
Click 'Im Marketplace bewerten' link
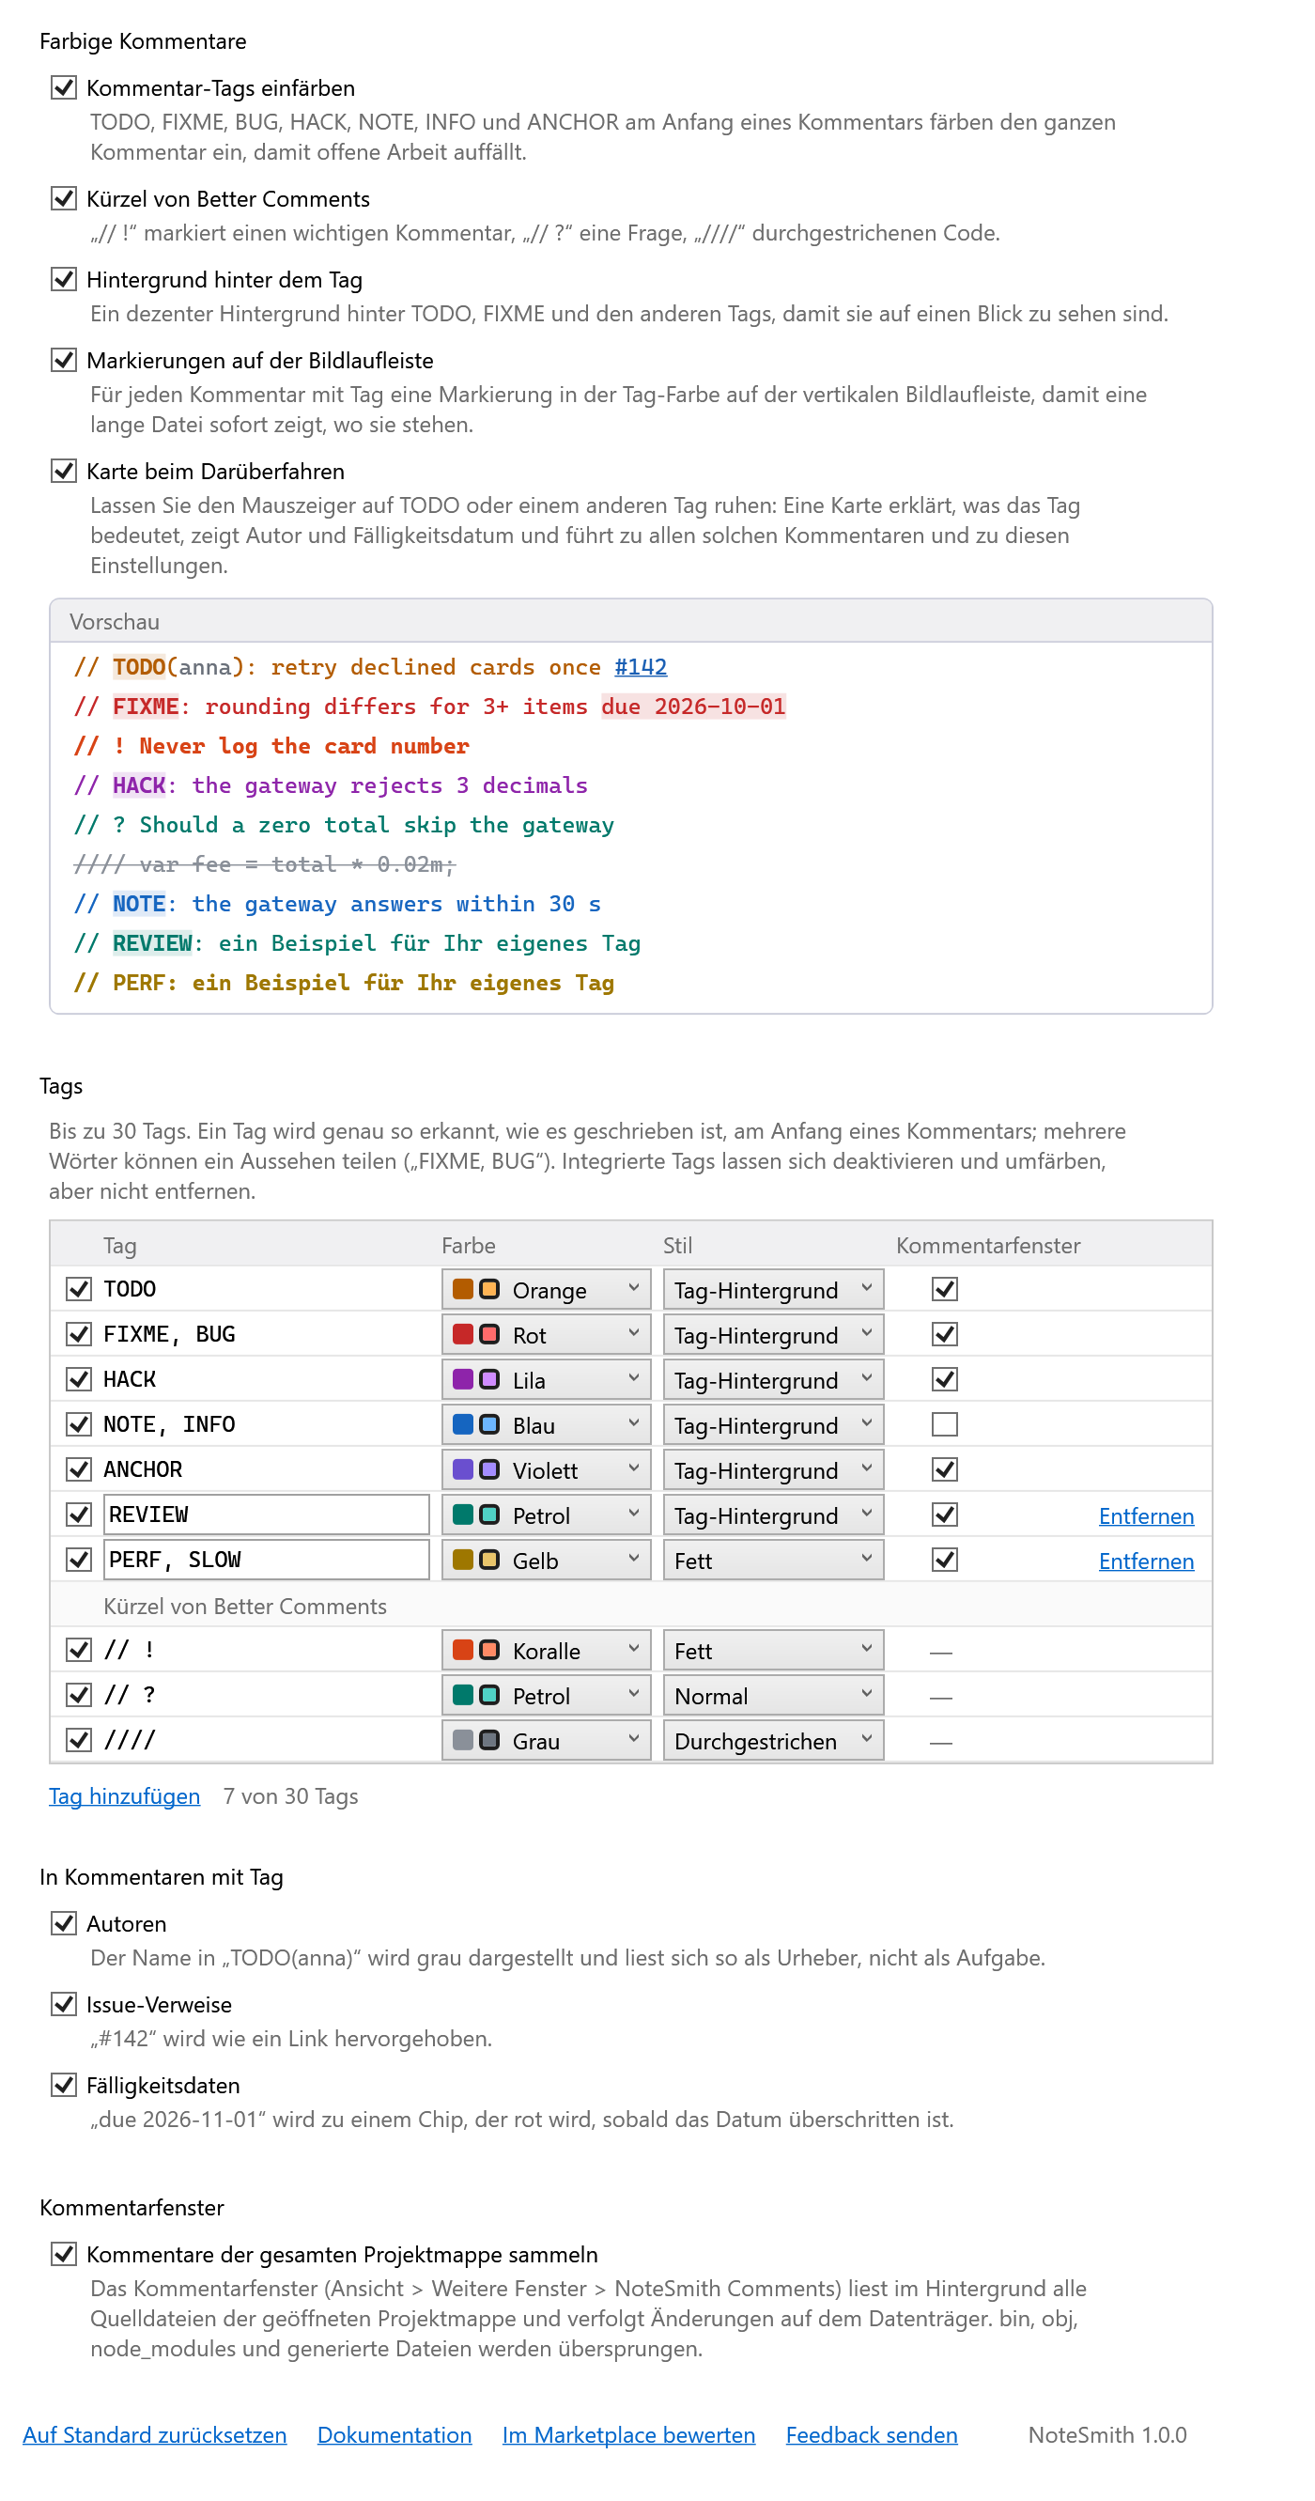629,2435
